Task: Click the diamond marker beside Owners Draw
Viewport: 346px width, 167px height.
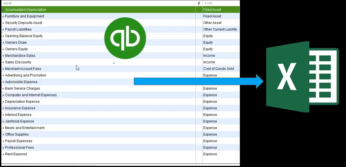Action: point(3,43)
